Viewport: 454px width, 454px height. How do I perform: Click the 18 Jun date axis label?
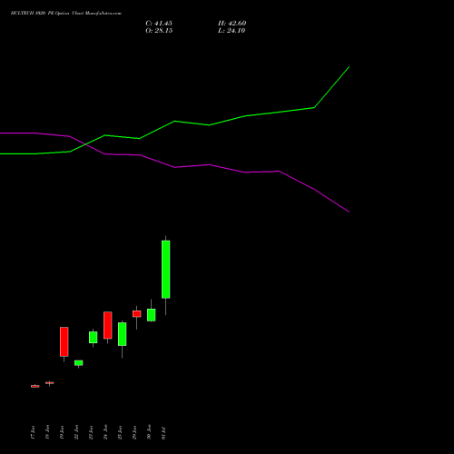click(x=47, y=432)
